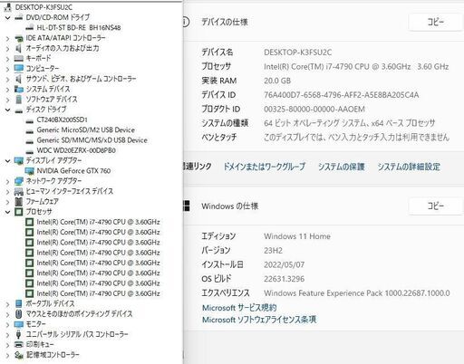Image resolution: width=464 pixels, height=364 pixels.
Task: Open Microsoft サービス規約 link
Action: click(x=239, y=308)
